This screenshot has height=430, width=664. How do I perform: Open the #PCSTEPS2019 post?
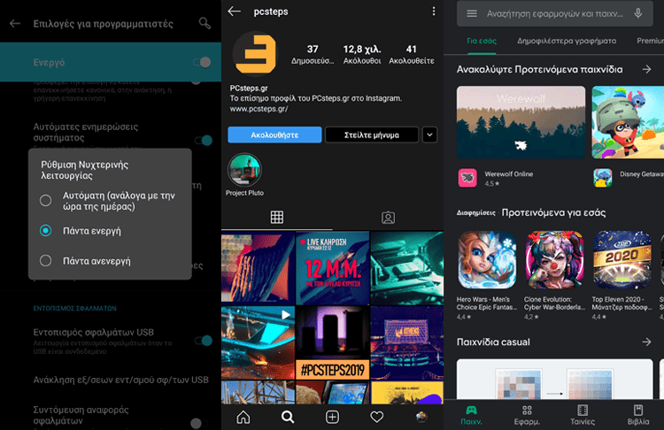click(x=332, y=342)
